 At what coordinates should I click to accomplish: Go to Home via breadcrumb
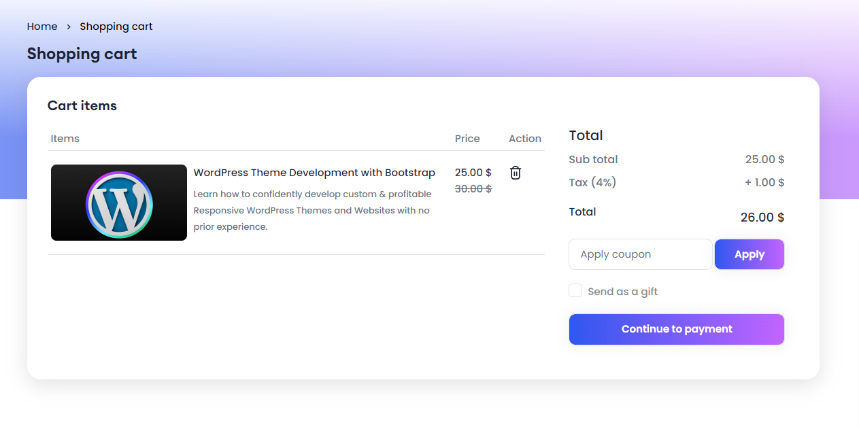pos(42,27)
